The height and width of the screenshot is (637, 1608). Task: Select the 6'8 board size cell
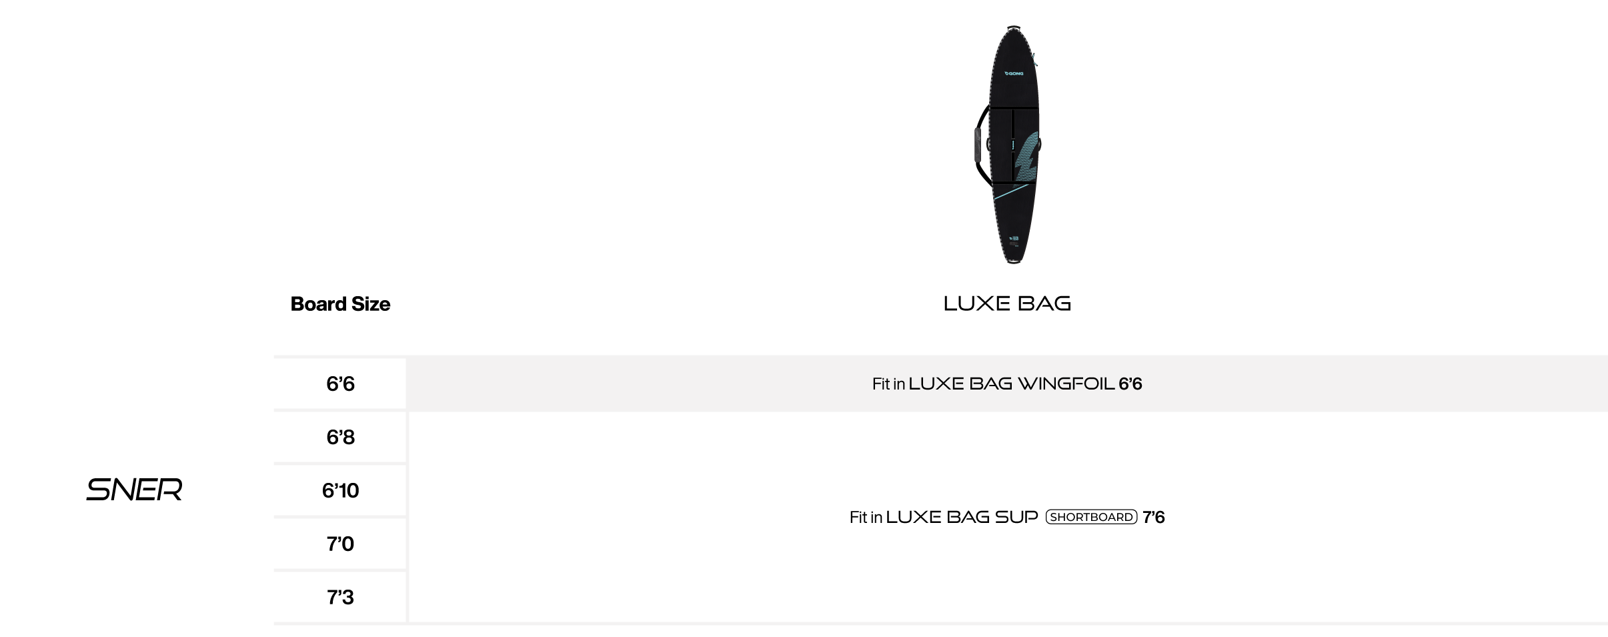click(340, 437)
